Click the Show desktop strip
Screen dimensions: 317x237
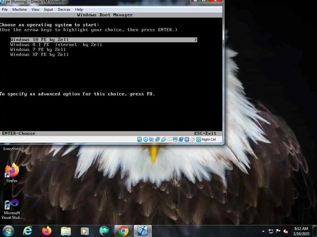[x=315, y=231]
